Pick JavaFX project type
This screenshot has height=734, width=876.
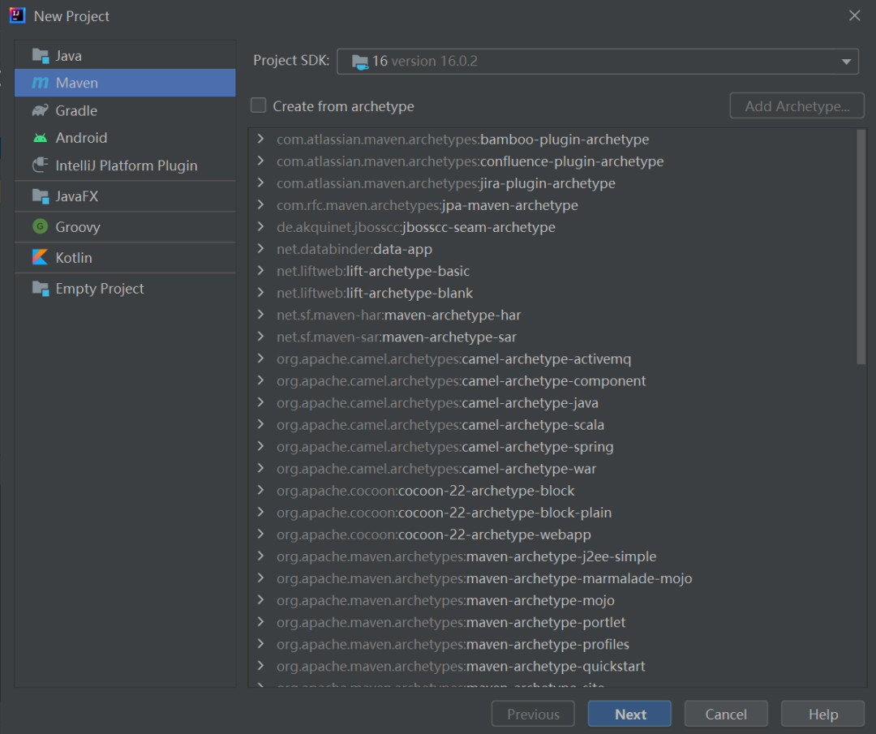[125, 196]
